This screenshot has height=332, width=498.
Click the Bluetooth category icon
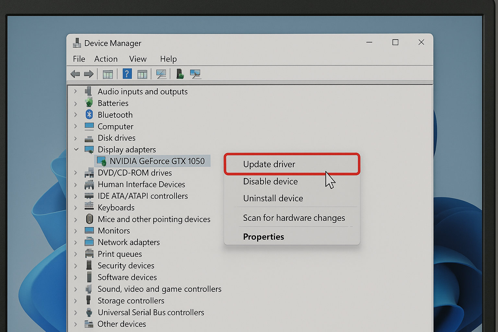click(x=89, y=114)
